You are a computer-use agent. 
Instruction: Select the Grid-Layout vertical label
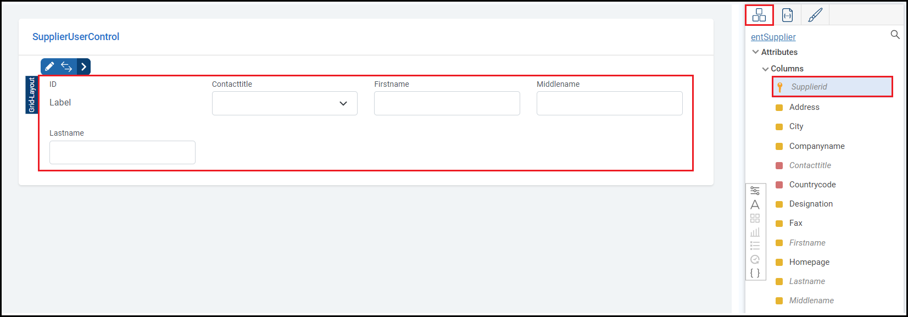[32, 94]
